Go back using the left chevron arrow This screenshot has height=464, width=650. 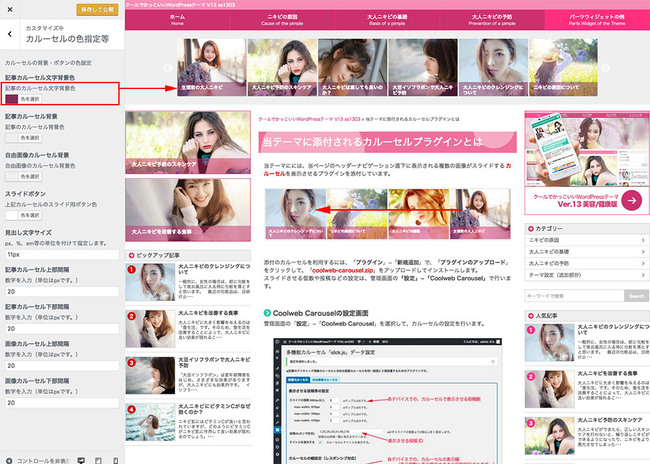pyautogui.click(x=10, y=34)
